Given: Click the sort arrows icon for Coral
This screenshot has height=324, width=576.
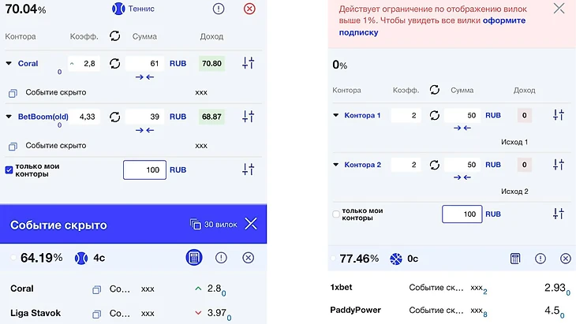Looking at the screenshot, I should point(248,63).
